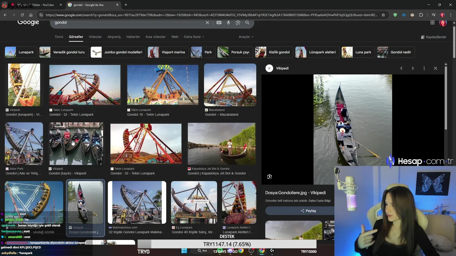Screen dimensions: 456x256
Task: Clear the search box with the X icon
Action: point(207,22)
